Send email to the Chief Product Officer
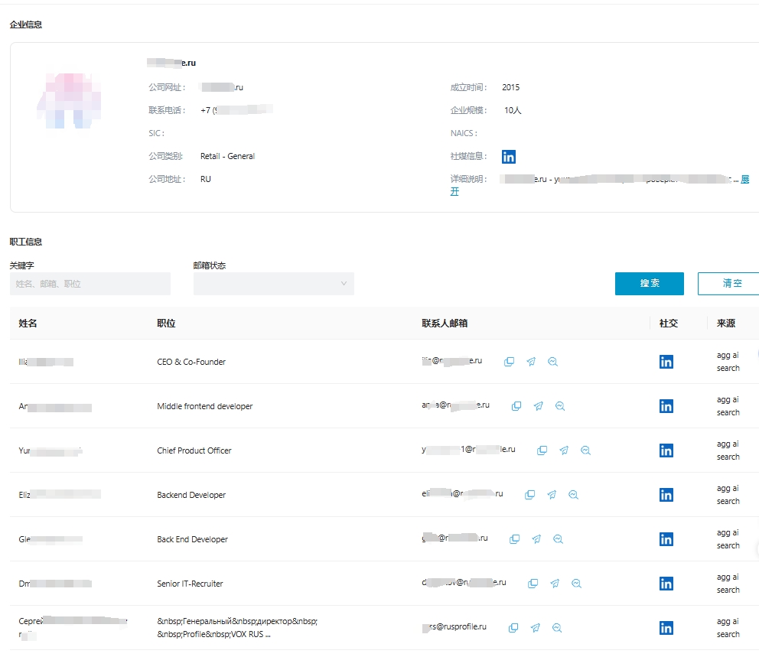This screenshot has width=759, height=657. pos(564,450)
